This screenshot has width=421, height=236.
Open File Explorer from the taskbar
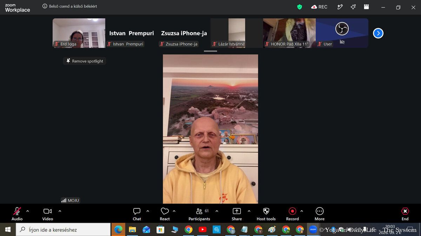pos(132,230)
